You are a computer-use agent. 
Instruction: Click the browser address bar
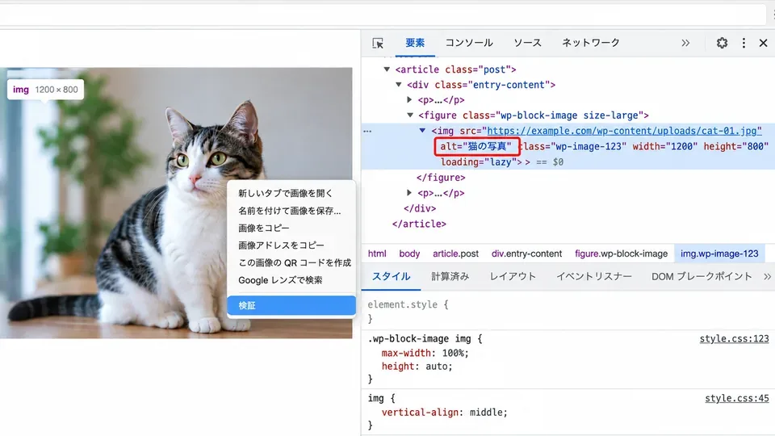(x=383, y=15)
